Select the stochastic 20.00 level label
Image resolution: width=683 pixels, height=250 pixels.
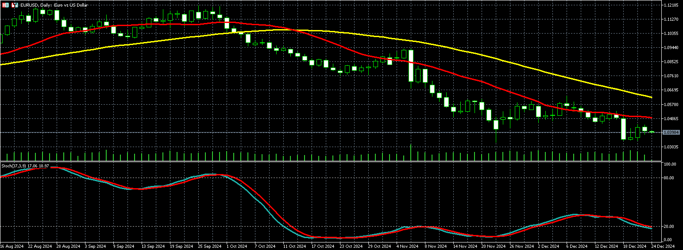point(670,227)
